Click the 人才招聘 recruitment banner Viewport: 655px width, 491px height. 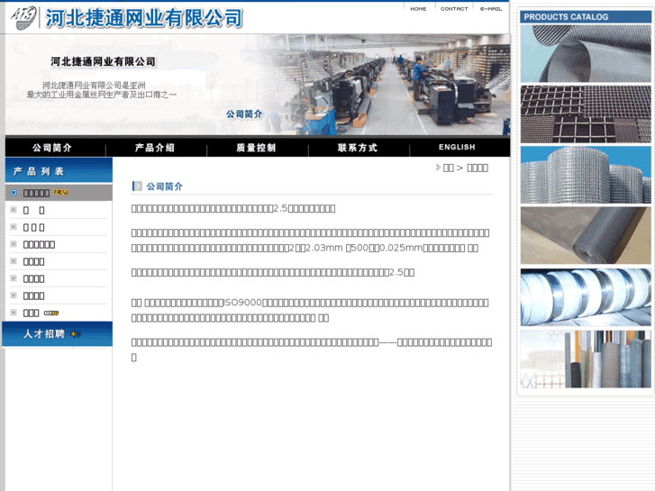(x=58, y=334)
